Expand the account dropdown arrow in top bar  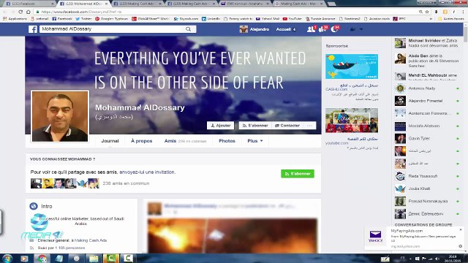(361, 29)
